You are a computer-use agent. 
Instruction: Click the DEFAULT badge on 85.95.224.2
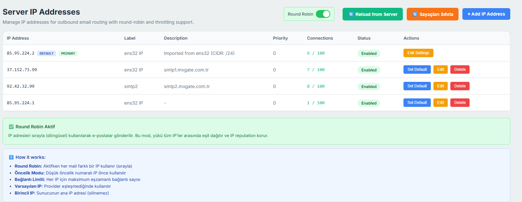click(x=47, y=54)
